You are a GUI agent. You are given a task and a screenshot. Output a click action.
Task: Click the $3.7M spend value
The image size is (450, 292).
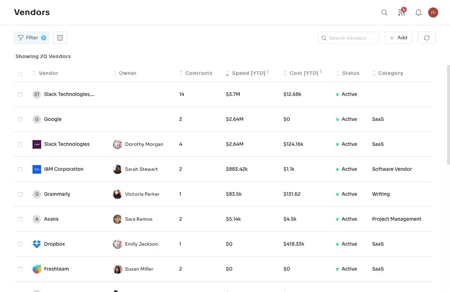click(x=233, y=94)
